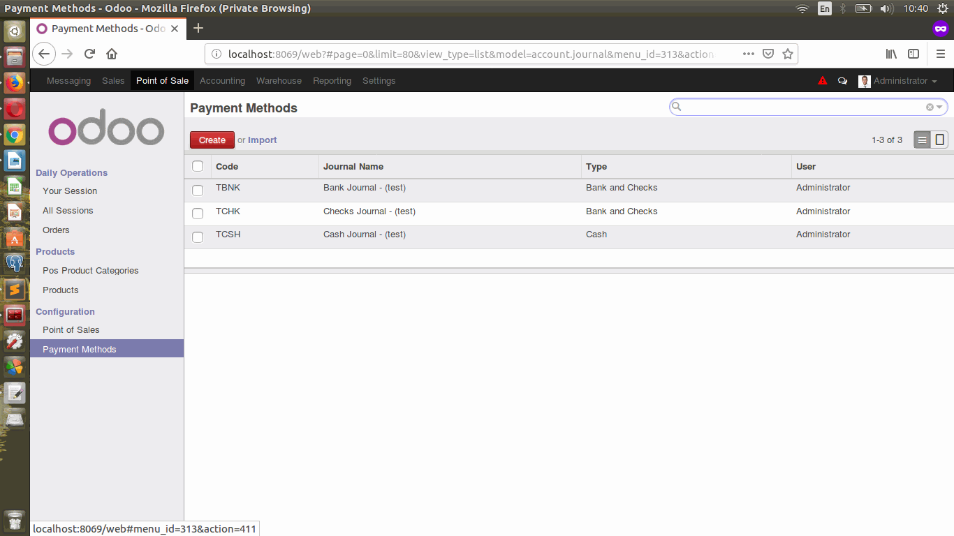Open the conversations chat bubble icon
Viewport: 954px width, 536px height.
[x=842, y=81]
